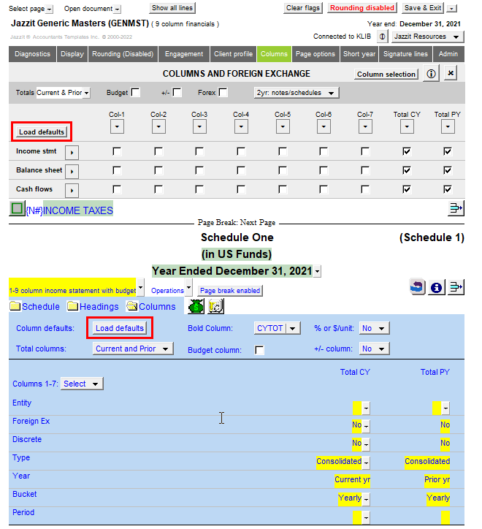
Task: Click Load defaults beside Column defaults
Action: click(120, 328)
